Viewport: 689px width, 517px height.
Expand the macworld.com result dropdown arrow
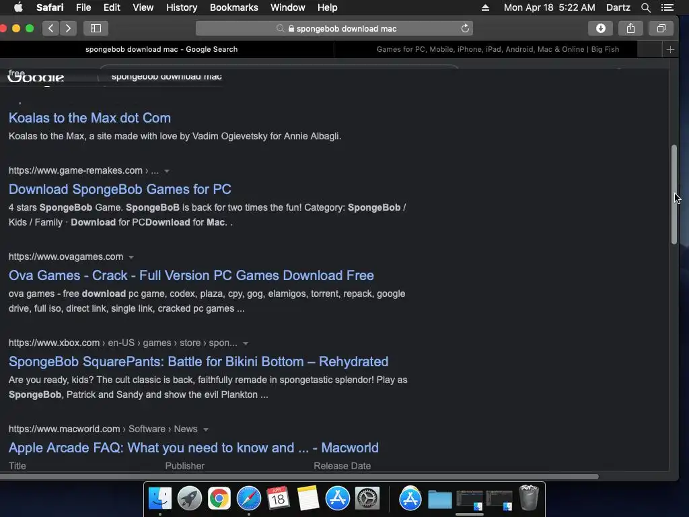pos(206,429)
